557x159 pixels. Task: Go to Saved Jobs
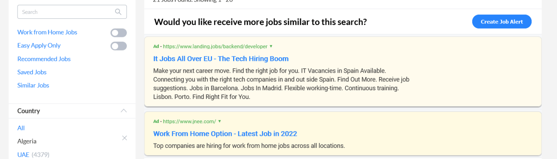coord(32,72)
